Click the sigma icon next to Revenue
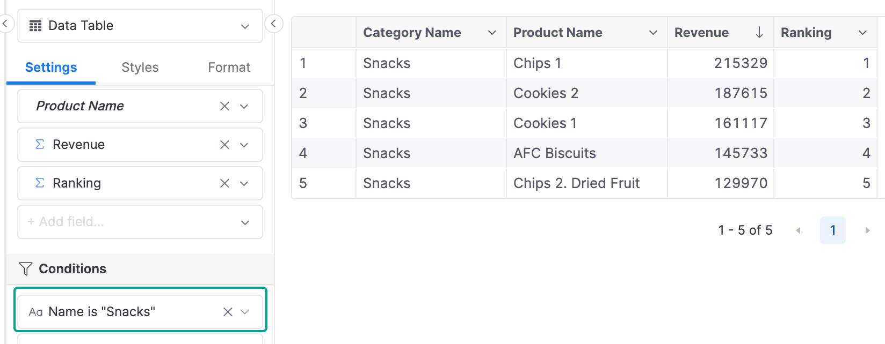 pos(40,144)
